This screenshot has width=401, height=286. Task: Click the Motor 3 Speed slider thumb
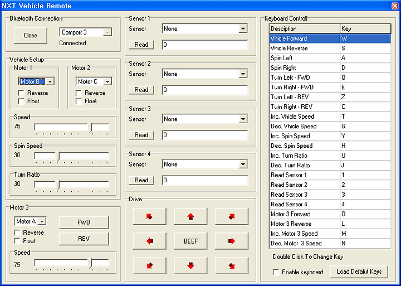point(91,264)
